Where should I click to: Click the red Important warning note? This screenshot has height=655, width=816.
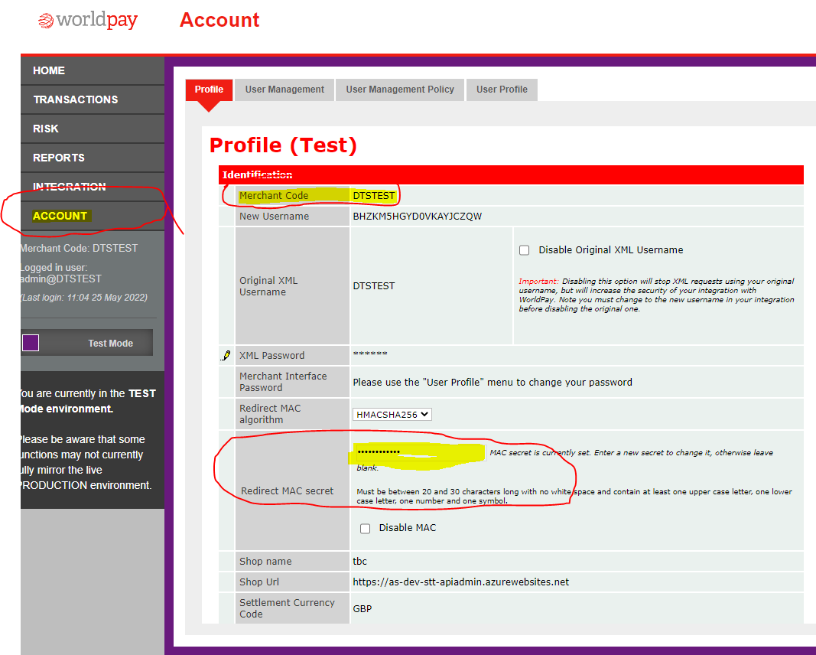coord(656,295)
